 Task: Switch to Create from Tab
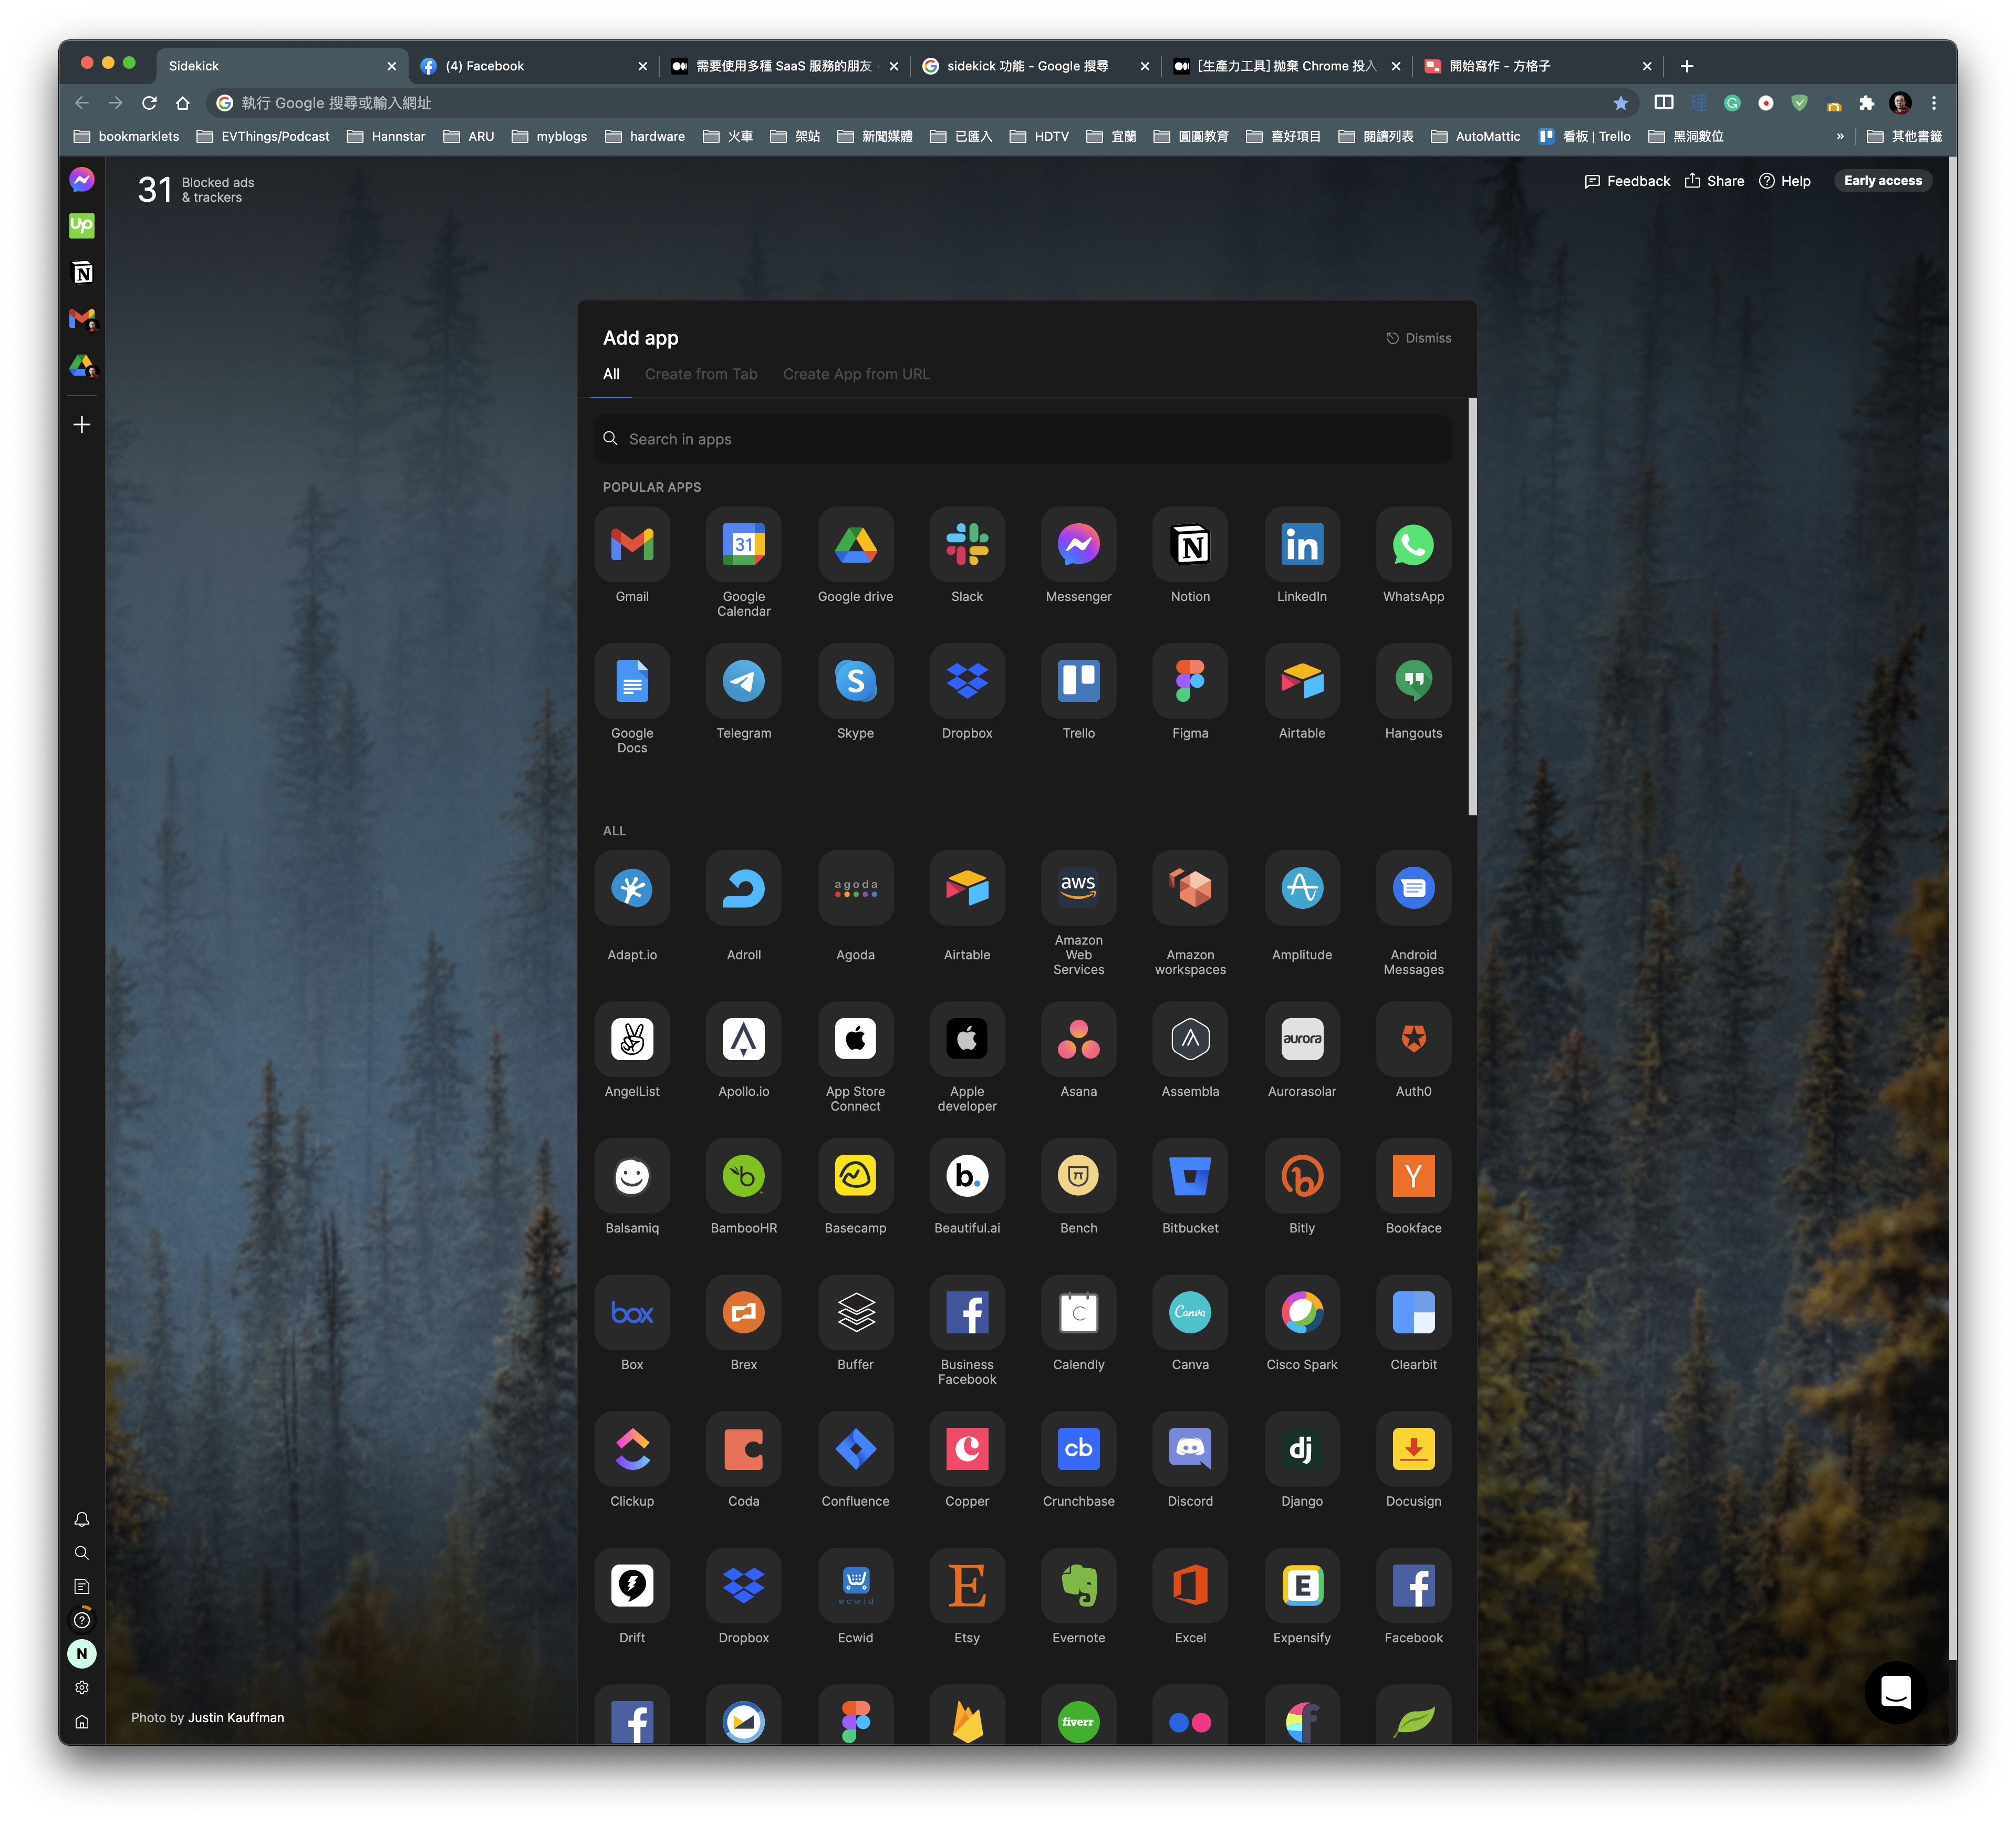click(x=701, y=374)
